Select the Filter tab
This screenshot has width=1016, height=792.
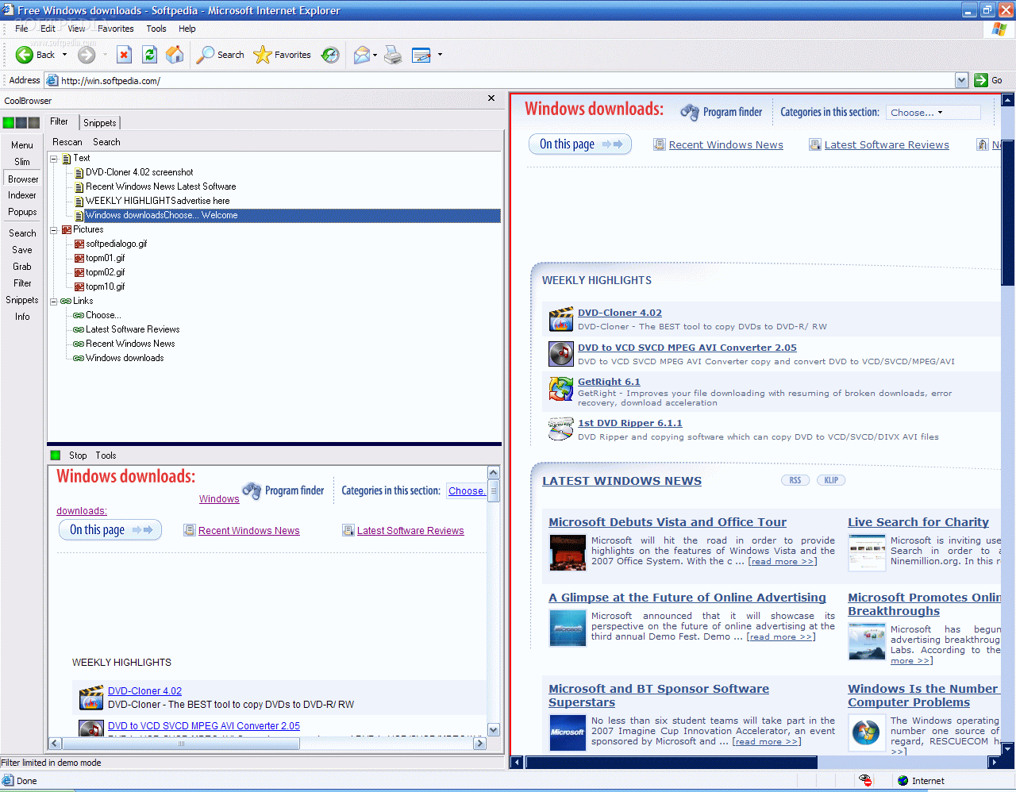(60, 121)
